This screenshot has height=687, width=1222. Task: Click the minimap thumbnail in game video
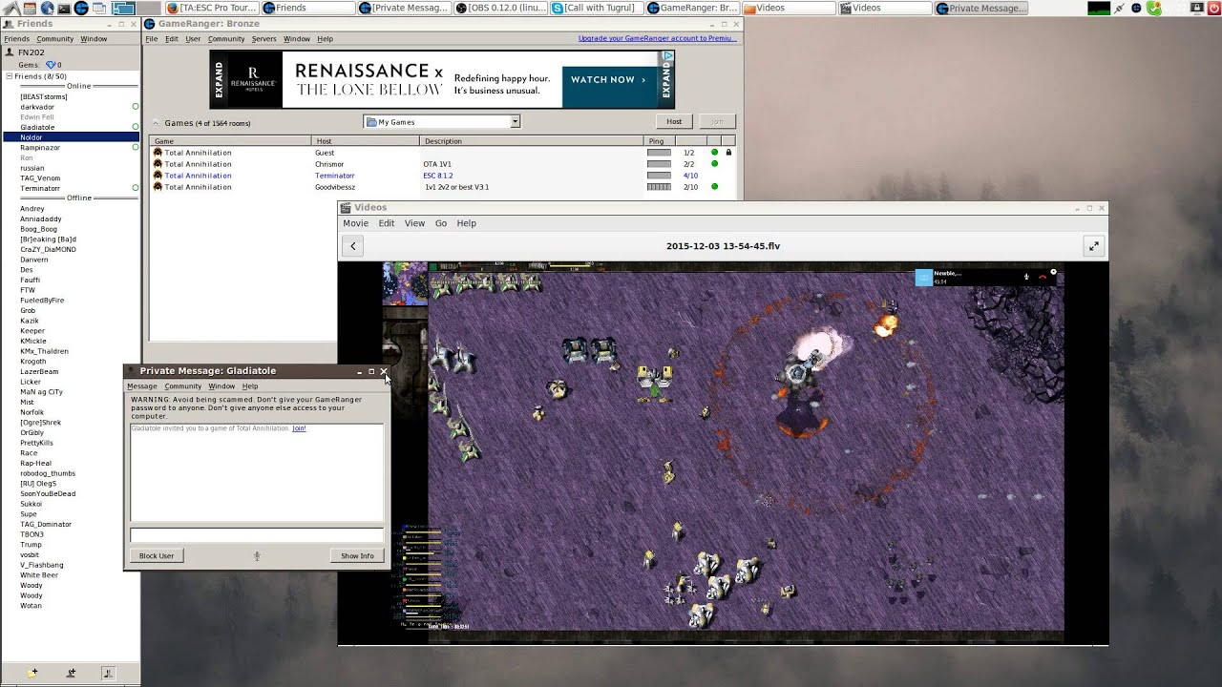(x=405, y=283)
